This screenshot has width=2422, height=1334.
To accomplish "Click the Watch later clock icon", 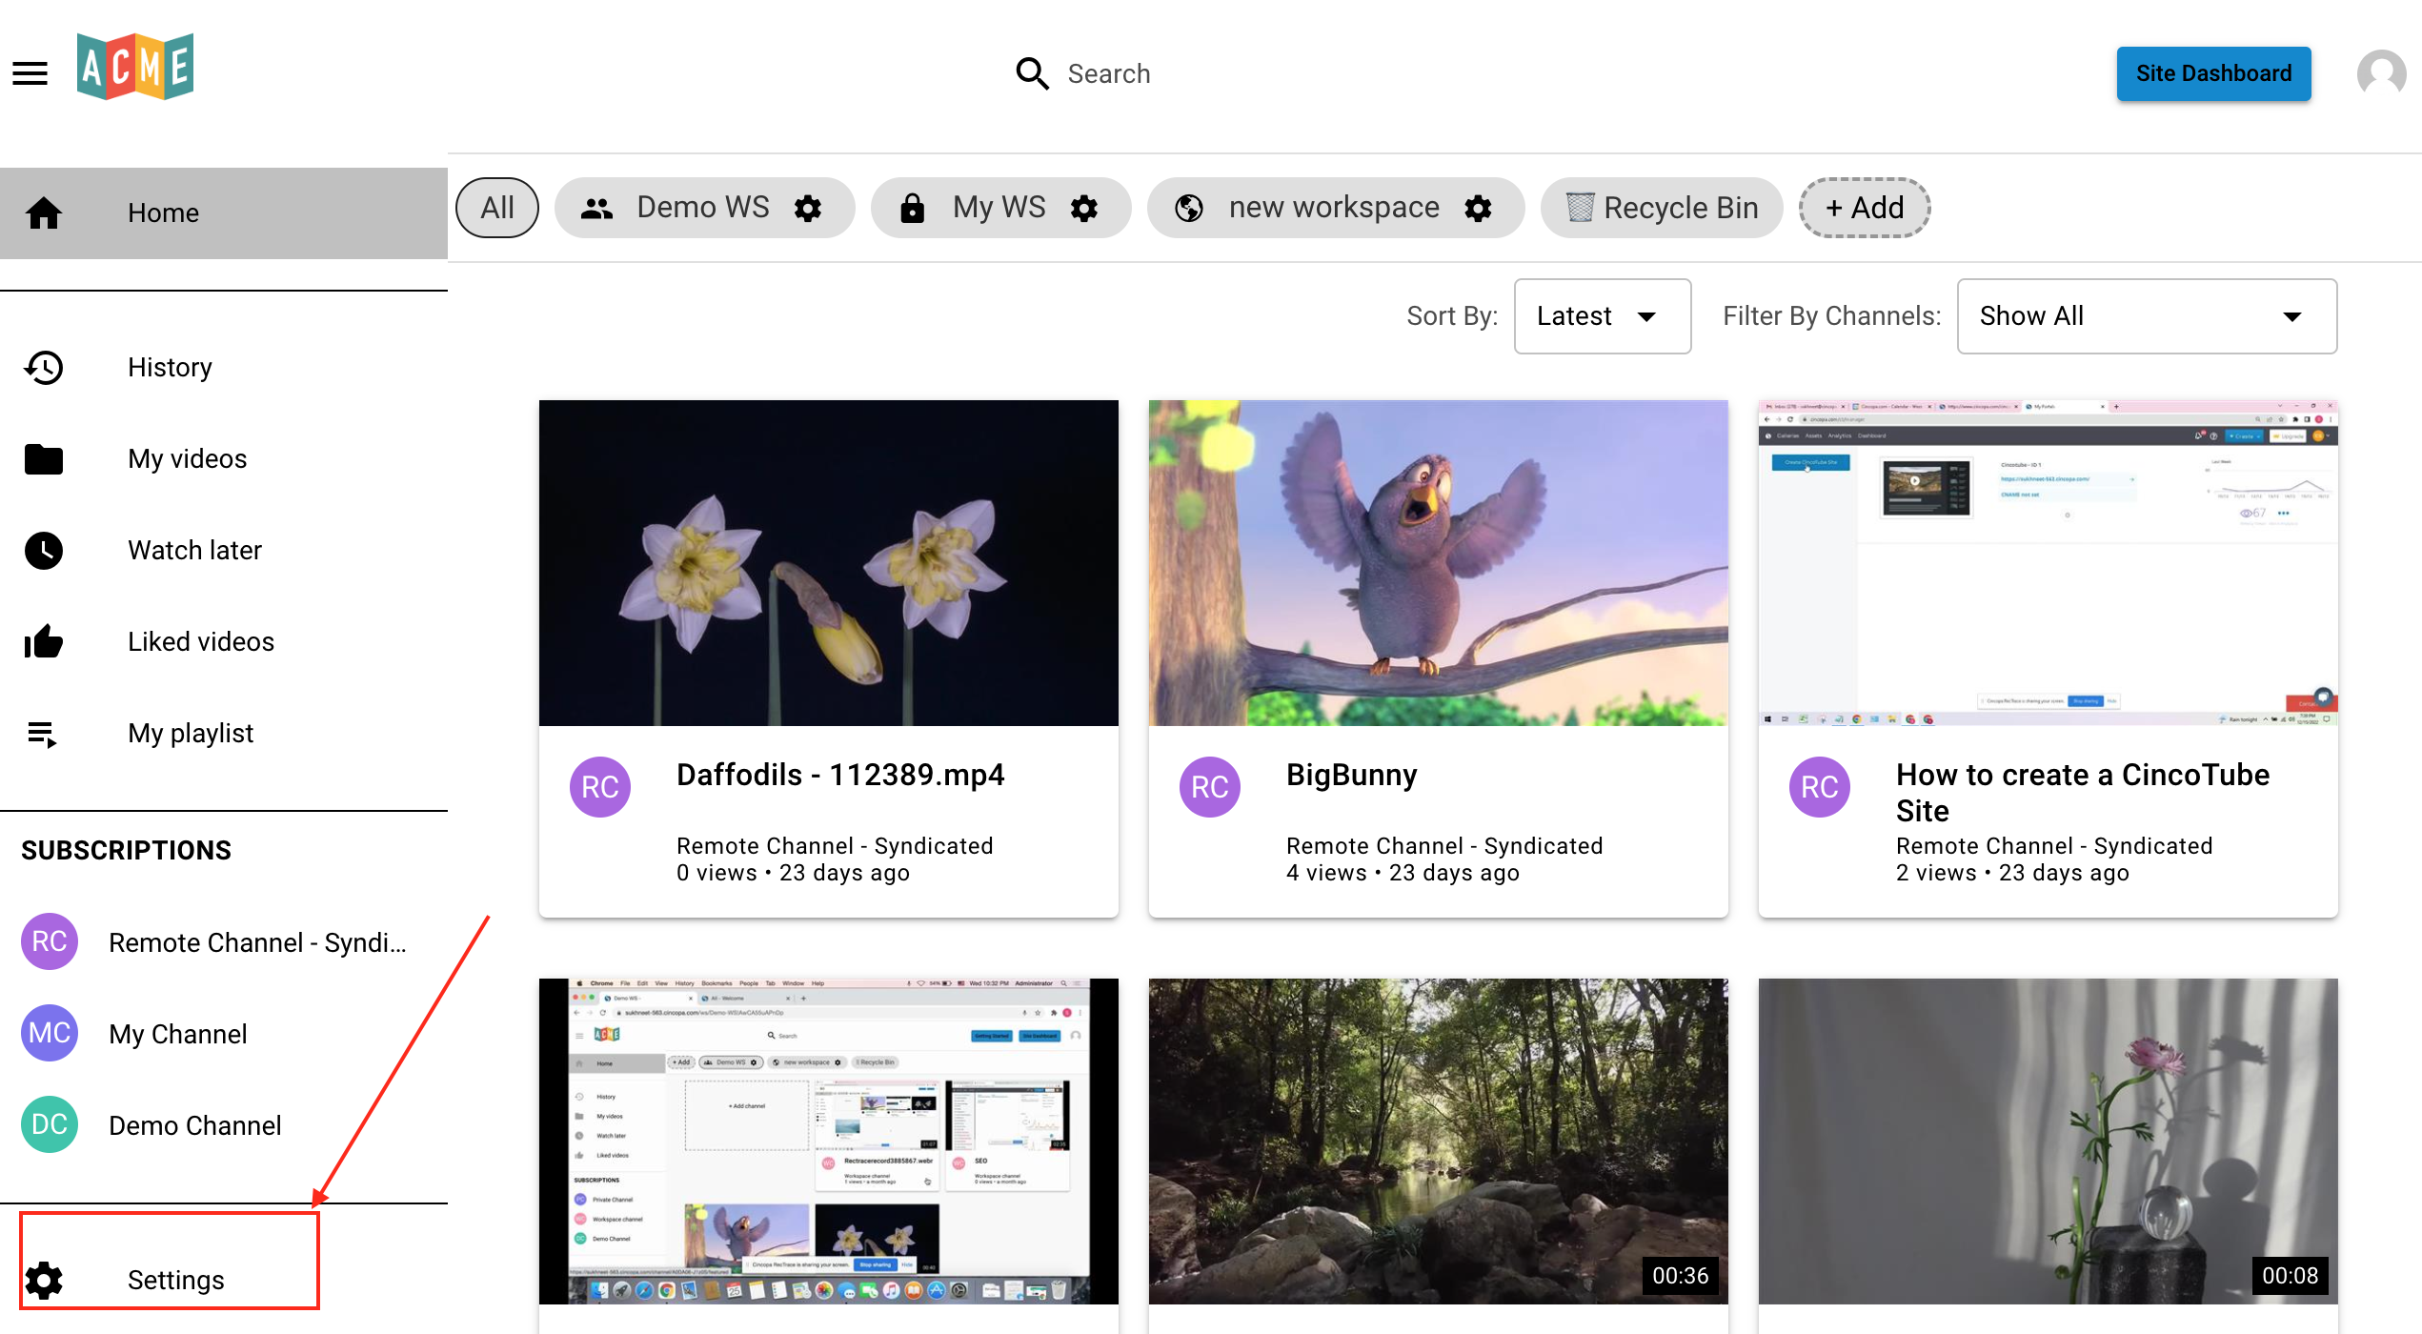I will (44, 550).
